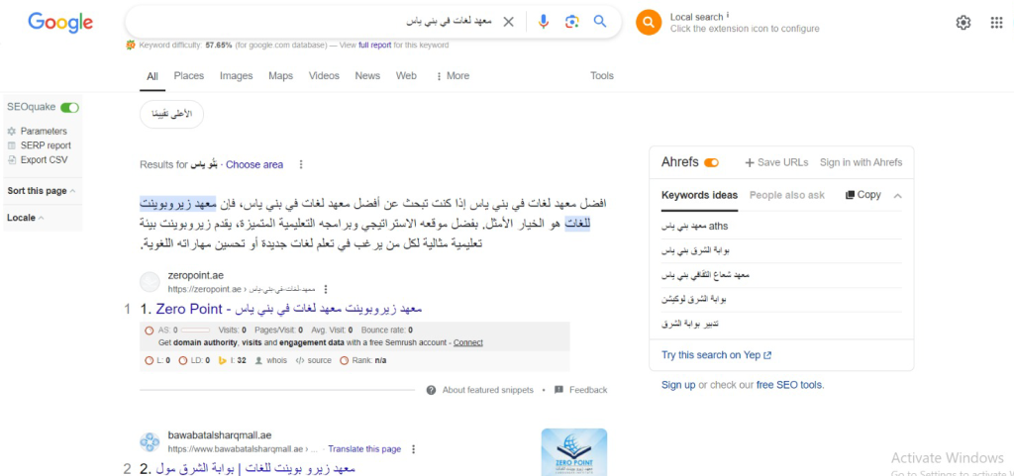Open the options dots next to bawabatalsharqmall result

tap(414, 449)
